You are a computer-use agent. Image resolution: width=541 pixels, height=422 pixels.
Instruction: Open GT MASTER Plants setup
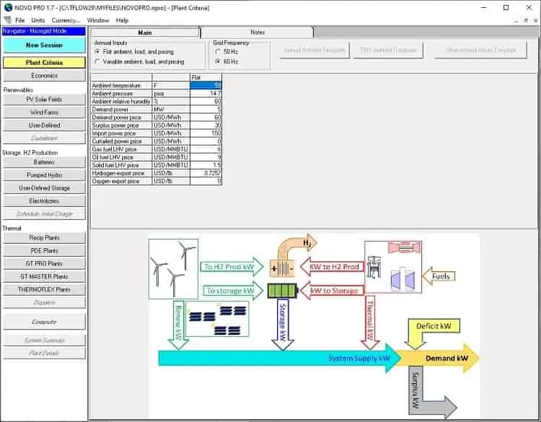44,276
